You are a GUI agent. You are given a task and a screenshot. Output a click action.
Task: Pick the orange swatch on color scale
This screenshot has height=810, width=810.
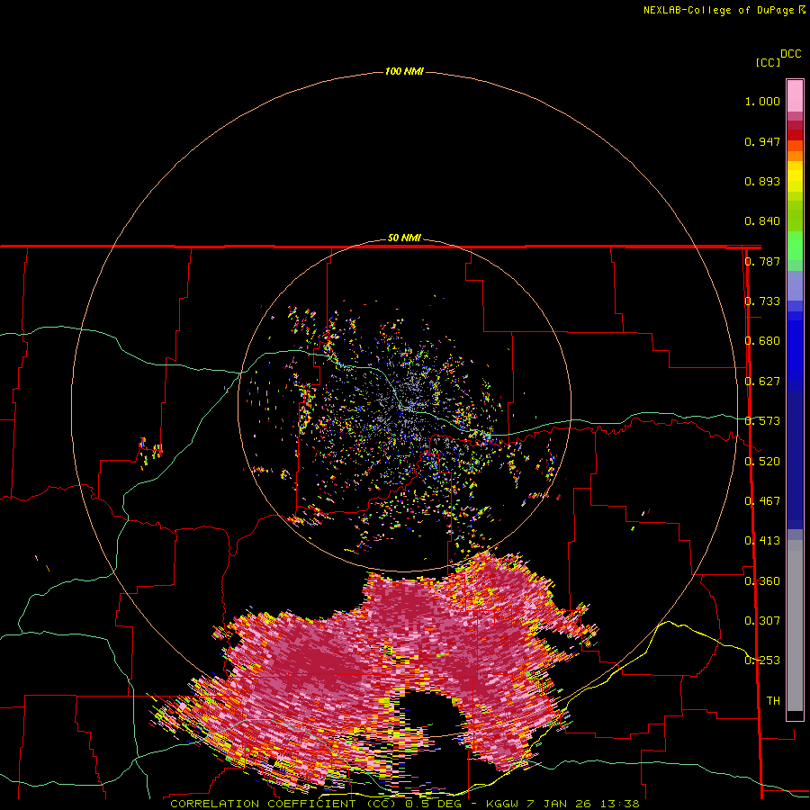click(x=795, y=156)
